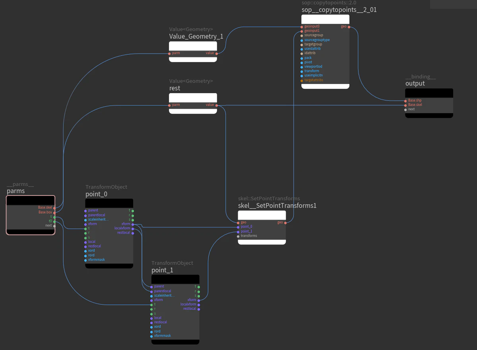
Task: Click Base.shp input port on output node
Action: [405, 101]
